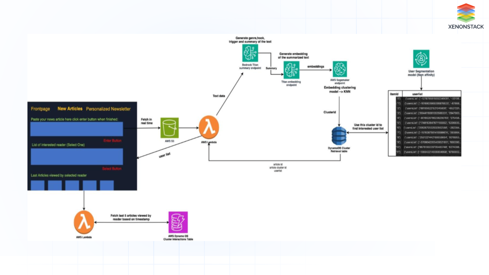The width and height of the screenshot is (489, 275).
Task: Click "Use this cluster id to find interested user list"
Action: coord(368,127)
